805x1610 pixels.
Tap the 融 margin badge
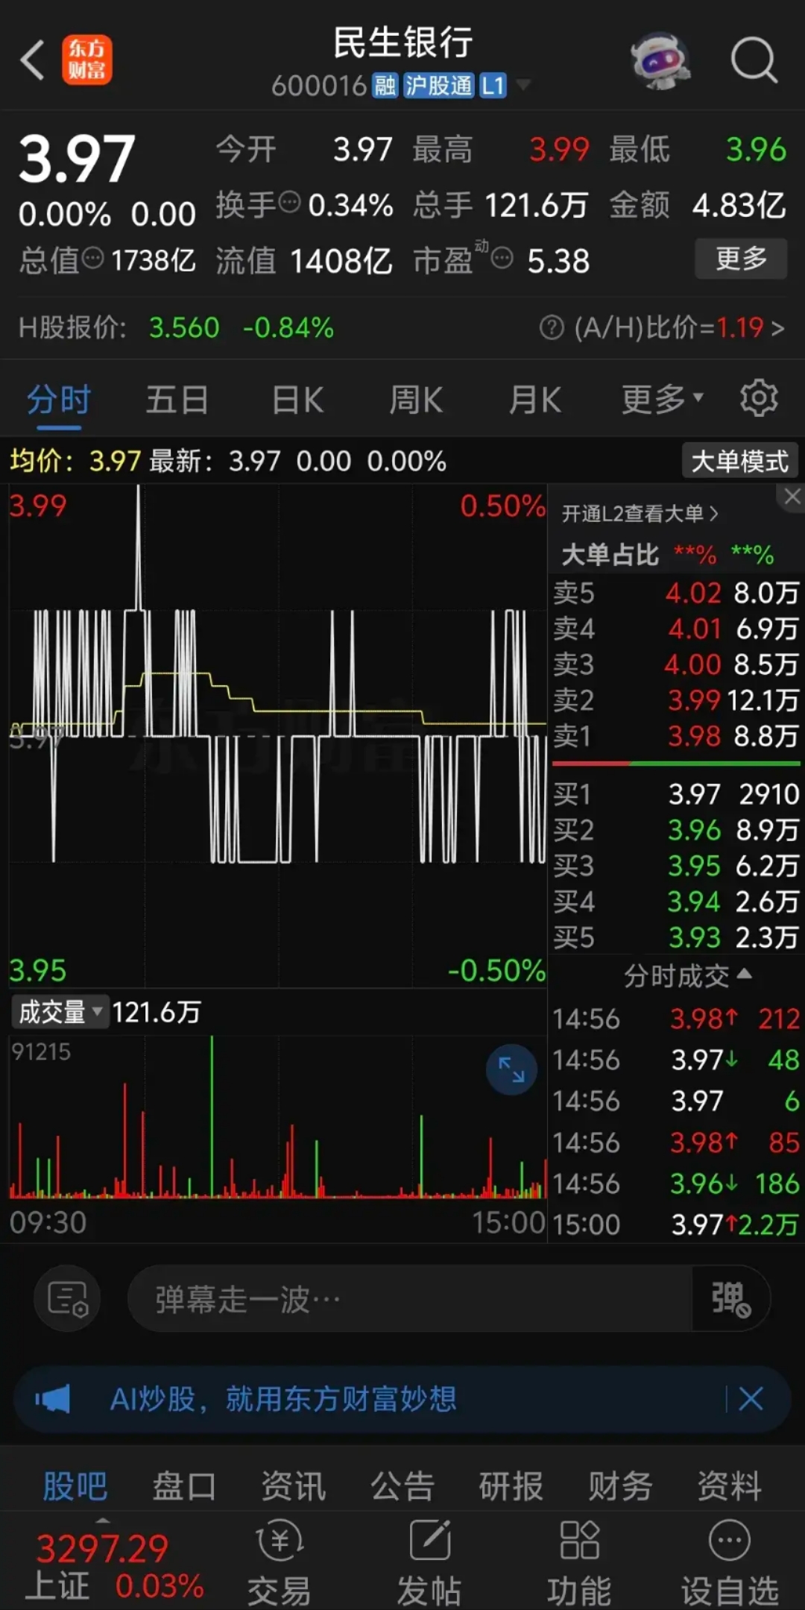click(385, 86)
